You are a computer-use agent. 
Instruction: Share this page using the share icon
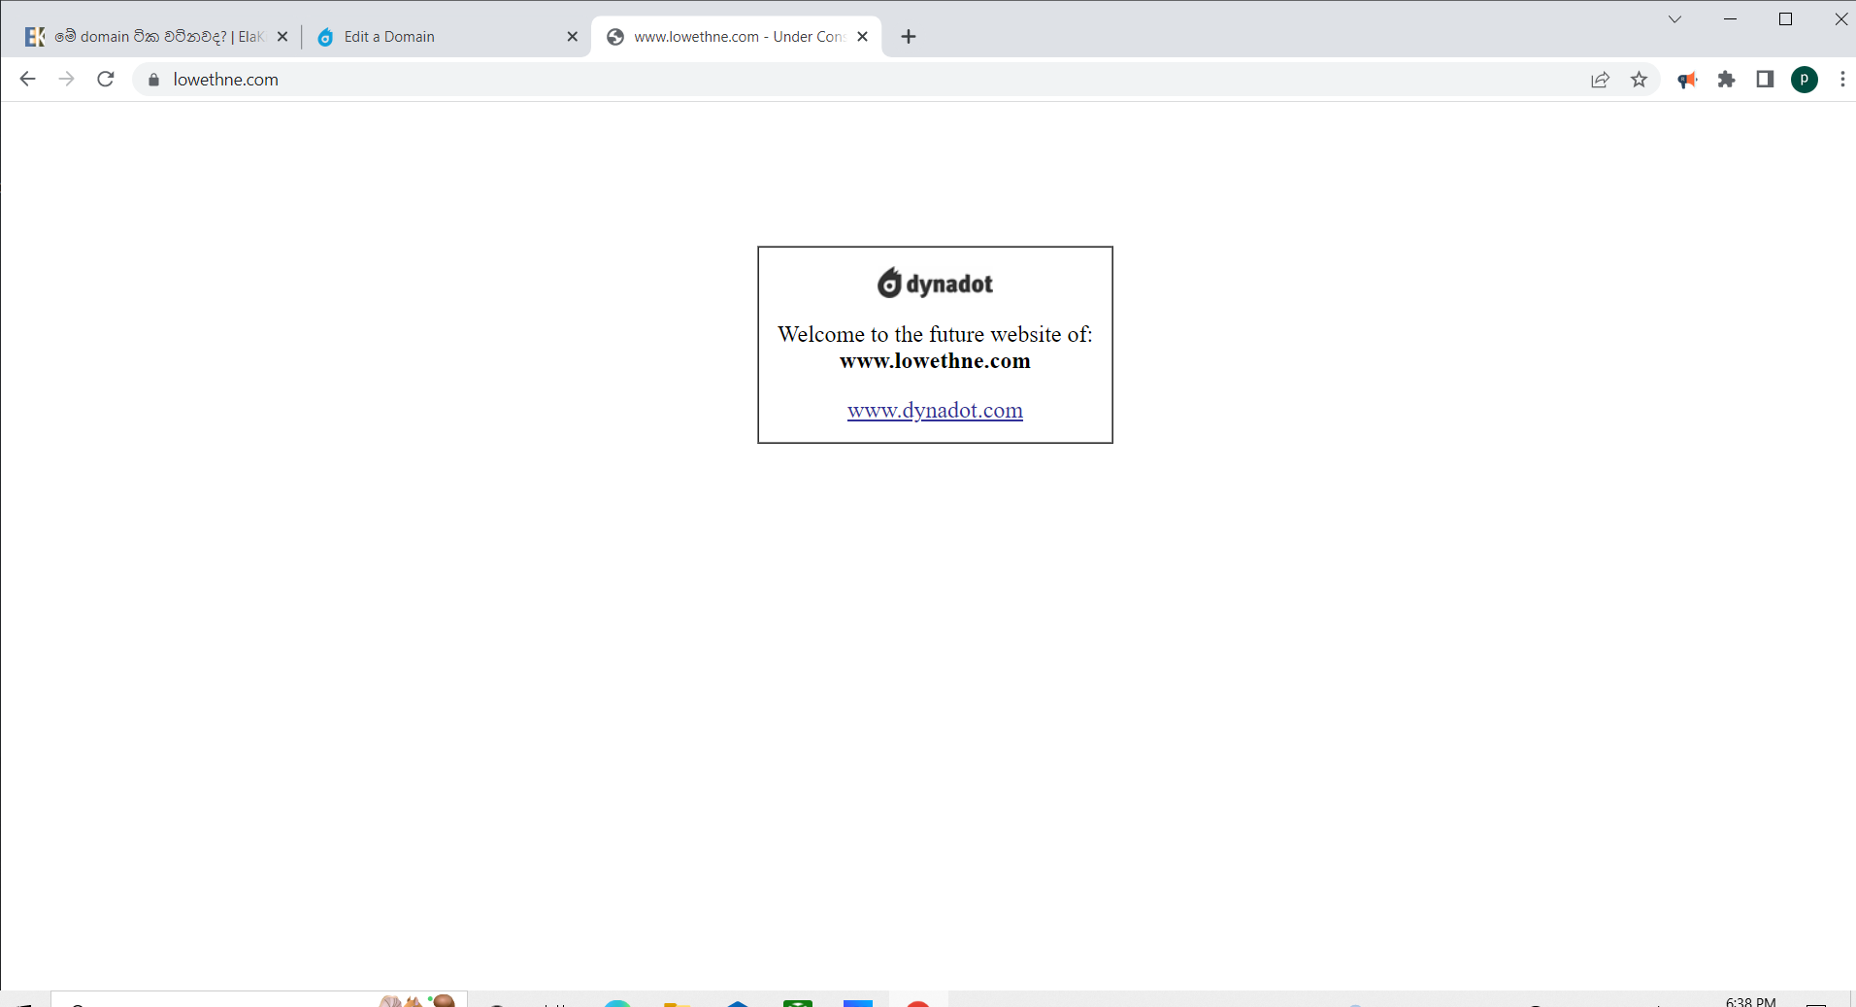[x=1600, y=80]
